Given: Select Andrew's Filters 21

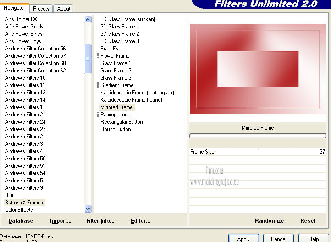Looking at the screenshot, I should pyautogui.click(x=25, y=115).
